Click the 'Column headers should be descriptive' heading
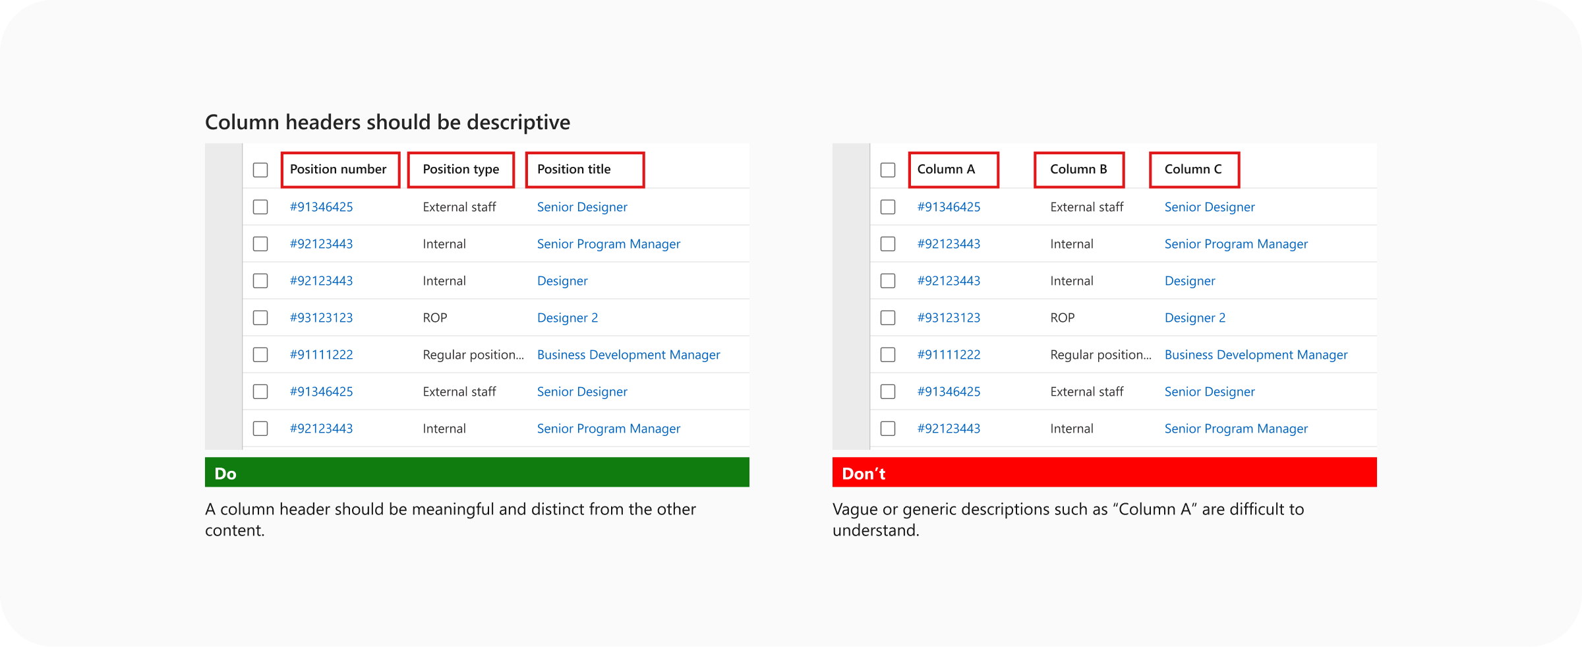Screen dimensions: 1582x647 point(388,123)
